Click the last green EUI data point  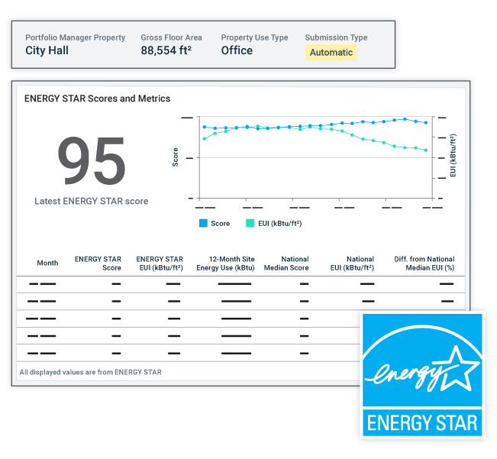tap(426, 150)
